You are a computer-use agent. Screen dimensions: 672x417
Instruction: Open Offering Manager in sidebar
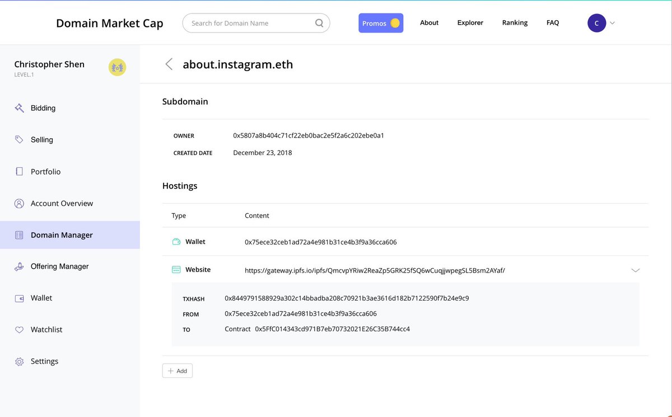tap(59, 266)
